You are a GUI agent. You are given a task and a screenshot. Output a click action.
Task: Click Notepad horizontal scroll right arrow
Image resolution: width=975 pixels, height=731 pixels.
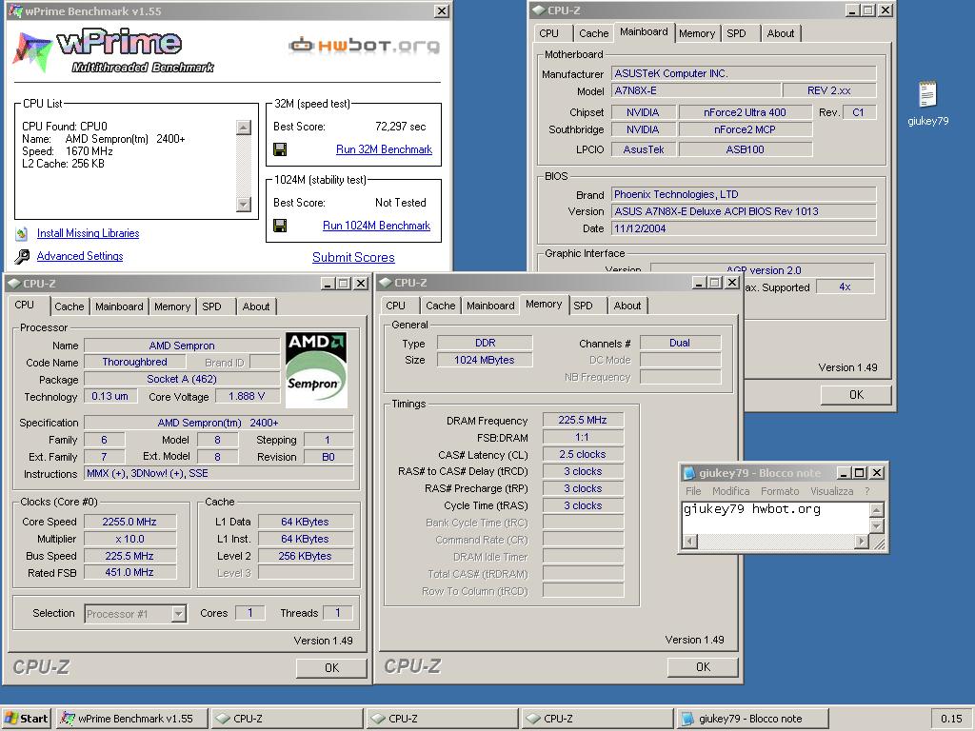pyautogui.click(x=861, y=542)
